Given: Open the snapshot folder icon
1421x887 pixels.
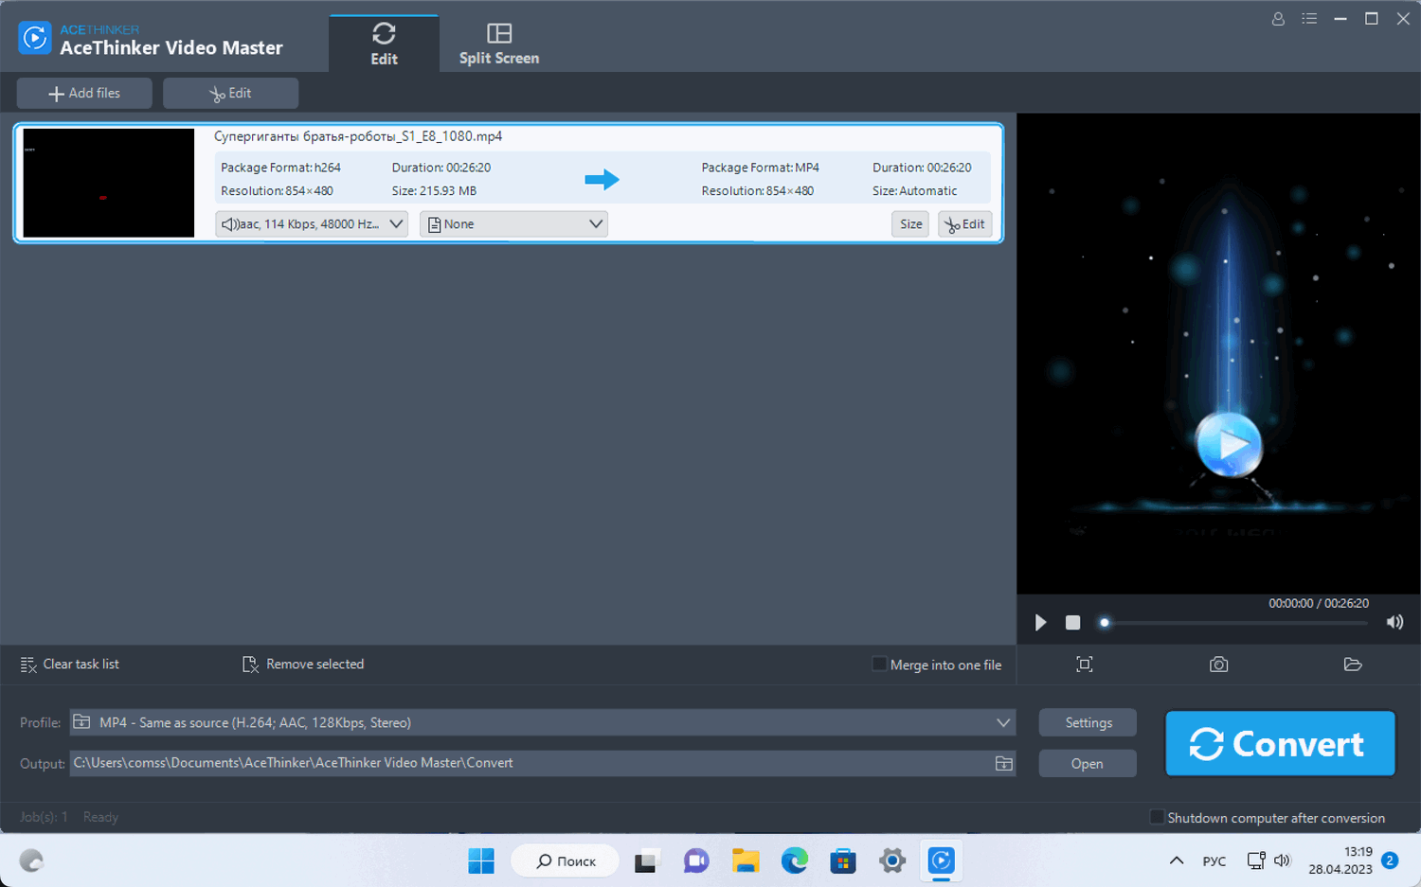Looking at the screenshot, I should [1353, 665].
